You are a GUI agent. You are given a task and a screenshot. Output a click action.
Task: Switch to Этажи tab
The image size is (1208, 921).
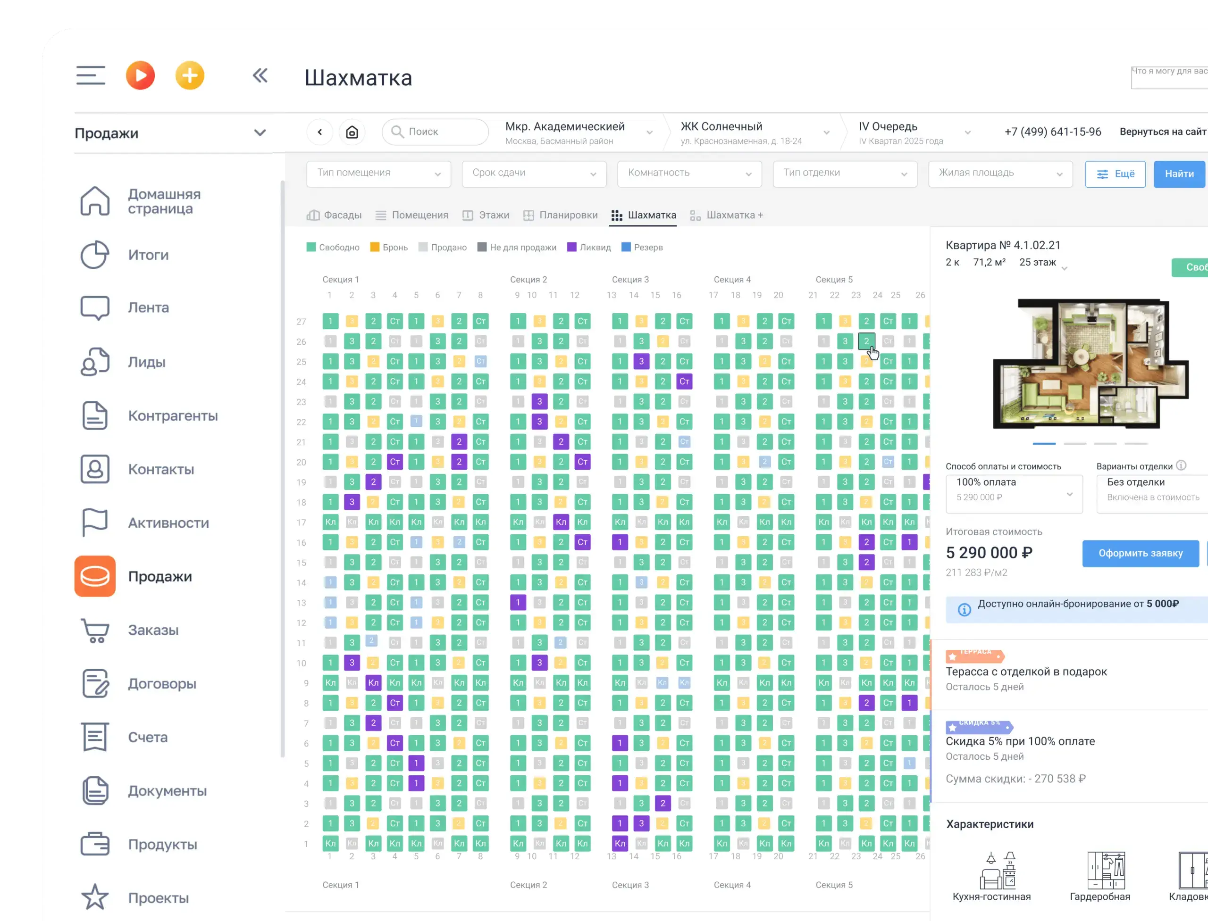[486, 215]
